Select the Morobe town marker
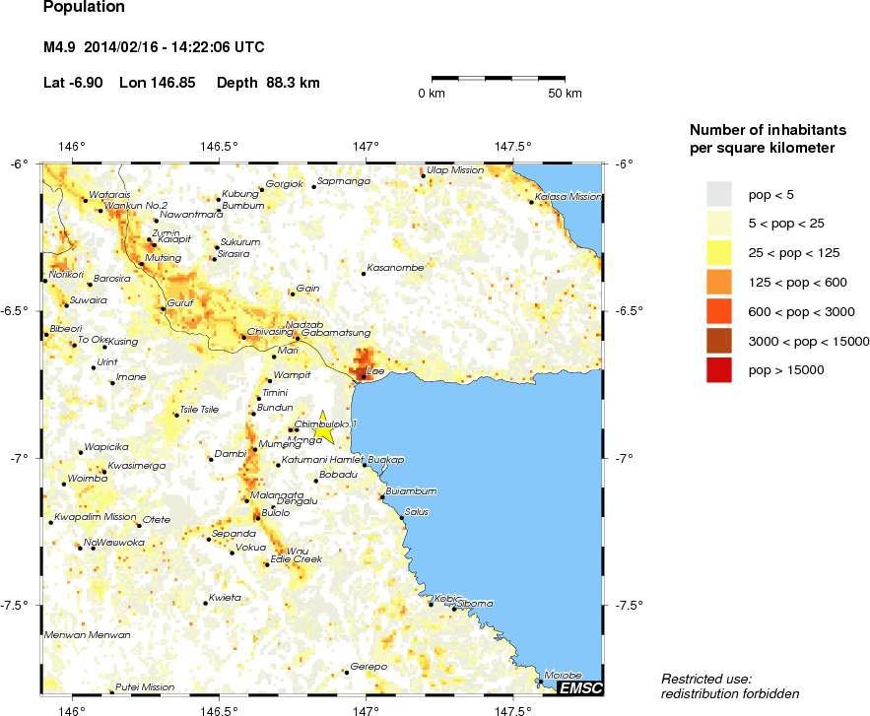Image resolution: width=870 pixels, height=716 pixels. coord(540,680)
